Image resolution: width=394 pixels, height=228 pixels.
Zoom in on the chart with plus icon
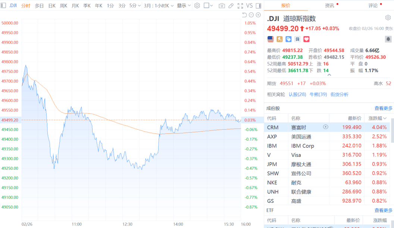coord(258,15)
